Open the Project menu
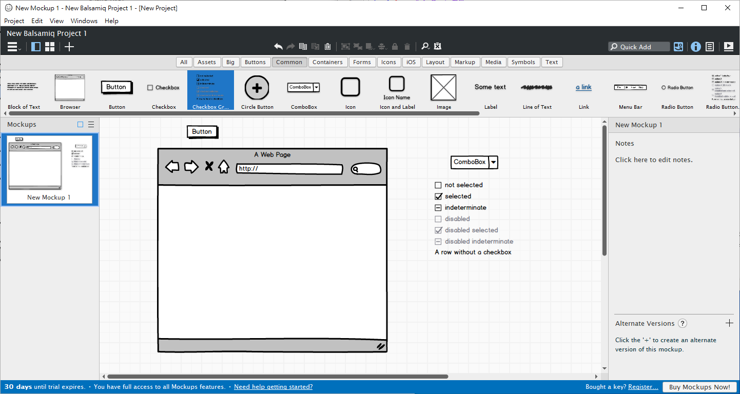 coord(14,21)
